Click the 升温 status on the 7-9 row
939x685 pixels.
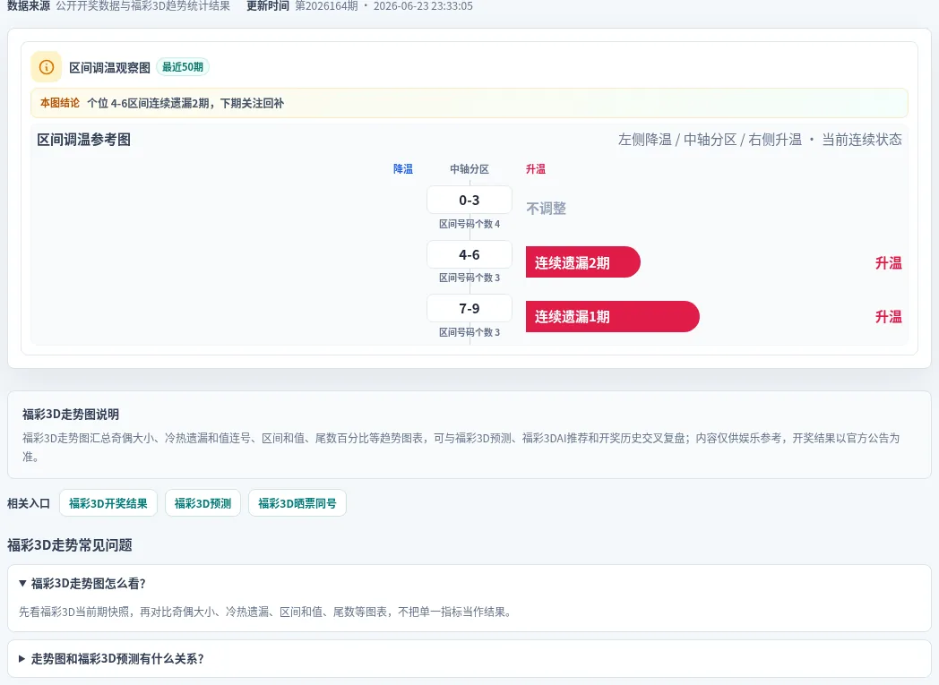(889, 316)
